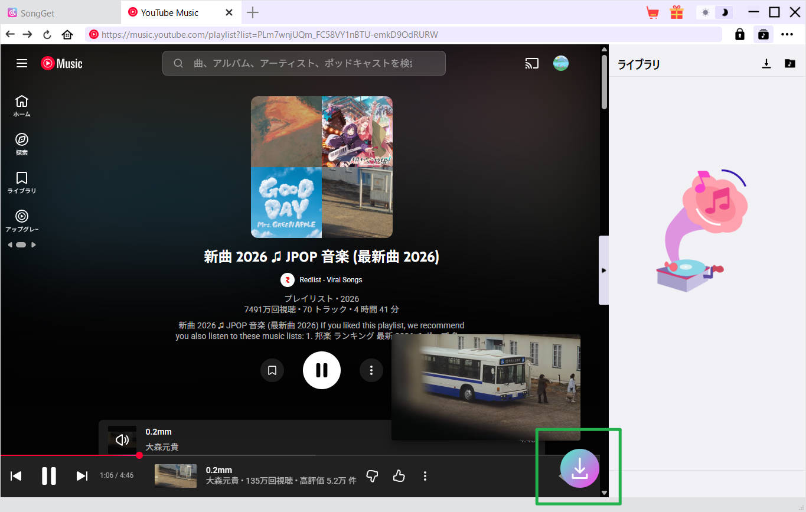The height and width of the screenshot is (512, 806).
Task: Select the 探索 explore icon
Action: click(21, 142)
